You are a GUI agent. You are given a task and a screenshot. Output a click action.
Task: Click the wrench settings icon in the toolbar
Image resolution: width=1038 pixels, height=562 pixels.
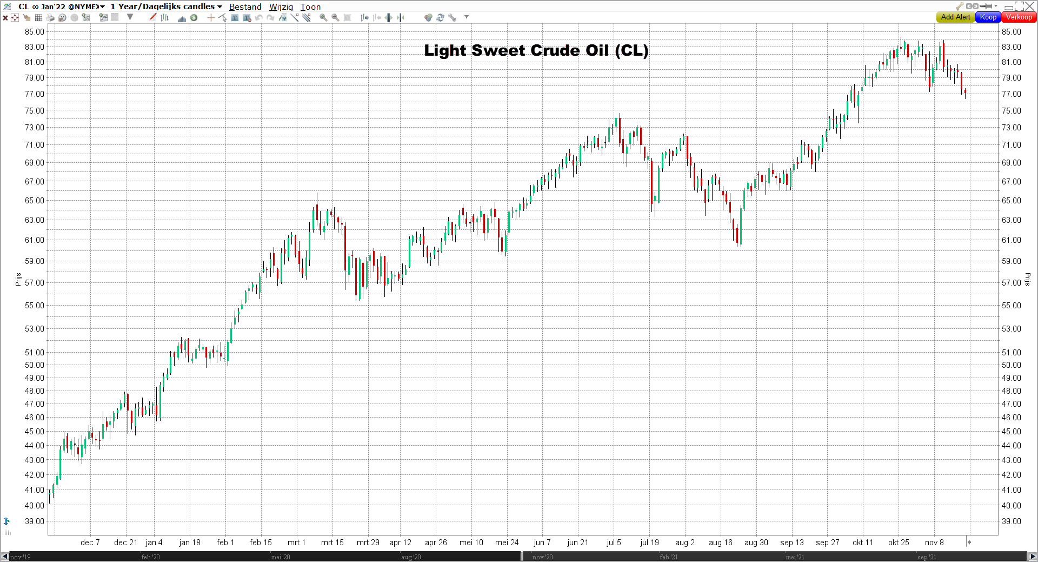(x=453, y=18)
